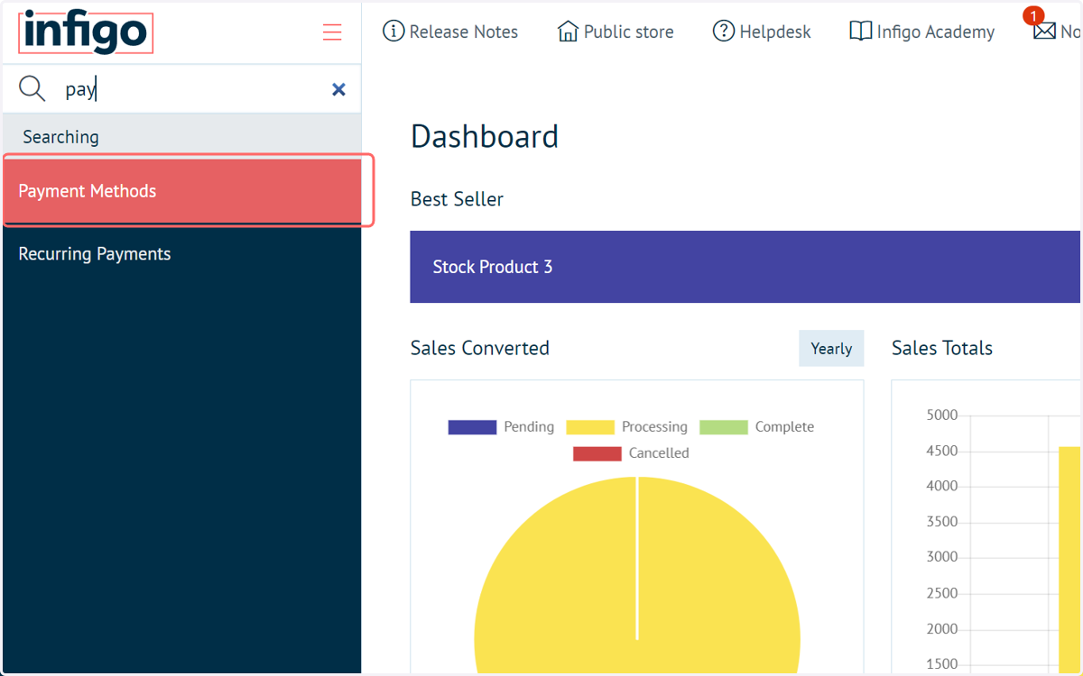Open the Yearly period selector
The width and height of the screenshot is (1083, 676).
point(831,349)
